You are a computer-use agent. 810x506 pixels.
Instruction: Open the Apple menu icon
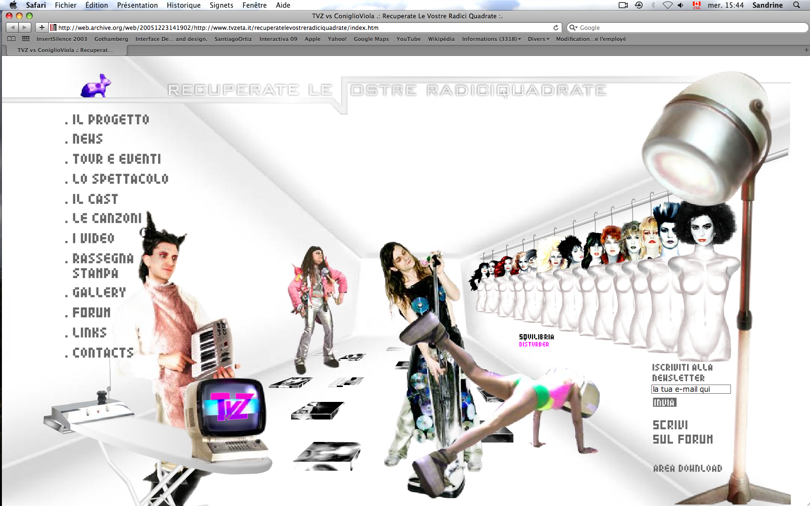click(13, 5)
